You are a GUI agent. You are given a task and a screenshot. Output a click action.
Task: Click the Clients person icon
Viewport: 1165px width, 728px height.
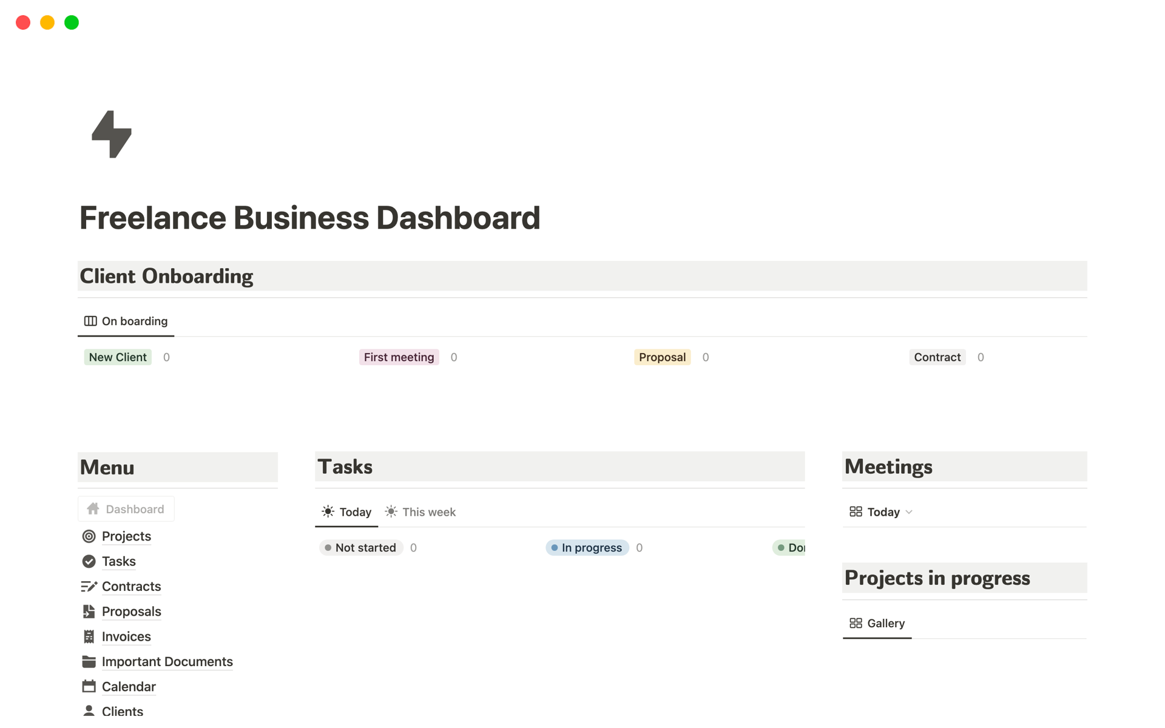coord(89,710)
